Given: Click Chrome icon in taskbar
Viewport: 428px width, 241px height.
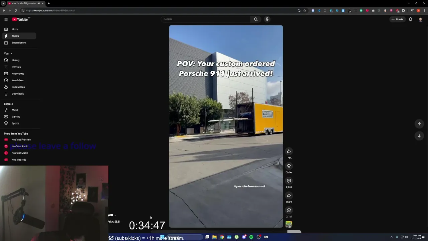Looking at the screenshot, I should point(222,237).
